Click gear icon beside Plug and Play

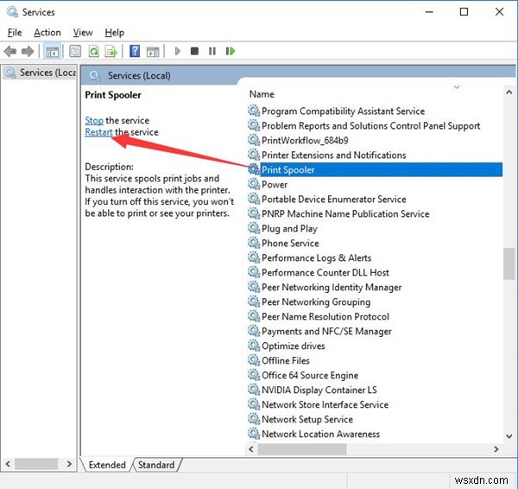254,228
